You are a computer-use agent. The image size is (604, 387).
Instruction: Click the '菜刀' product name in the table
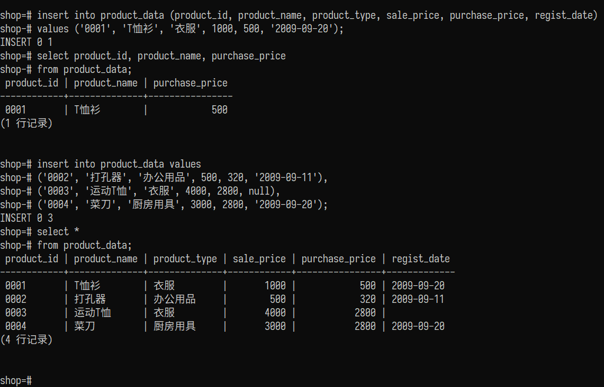click(x=85, y=326)
